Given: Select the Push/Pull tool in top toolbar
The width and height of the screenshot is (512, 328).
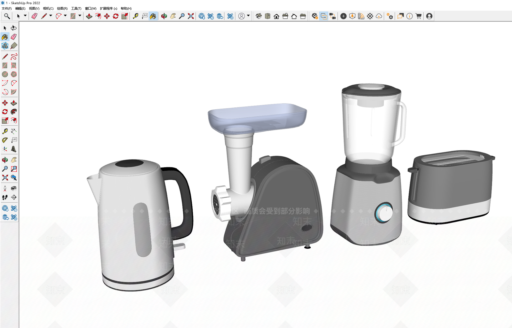Looking at the screenshot, I should 89,16.
